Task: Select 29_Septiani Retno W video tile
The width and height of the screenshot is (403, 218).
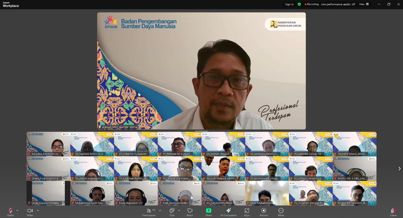Action: click(x=92, y=144)
